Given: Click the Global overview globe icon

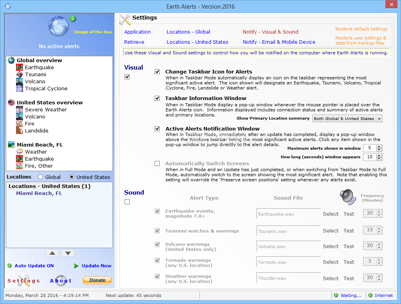Looking at the screenshot, I should coord(11,60).
